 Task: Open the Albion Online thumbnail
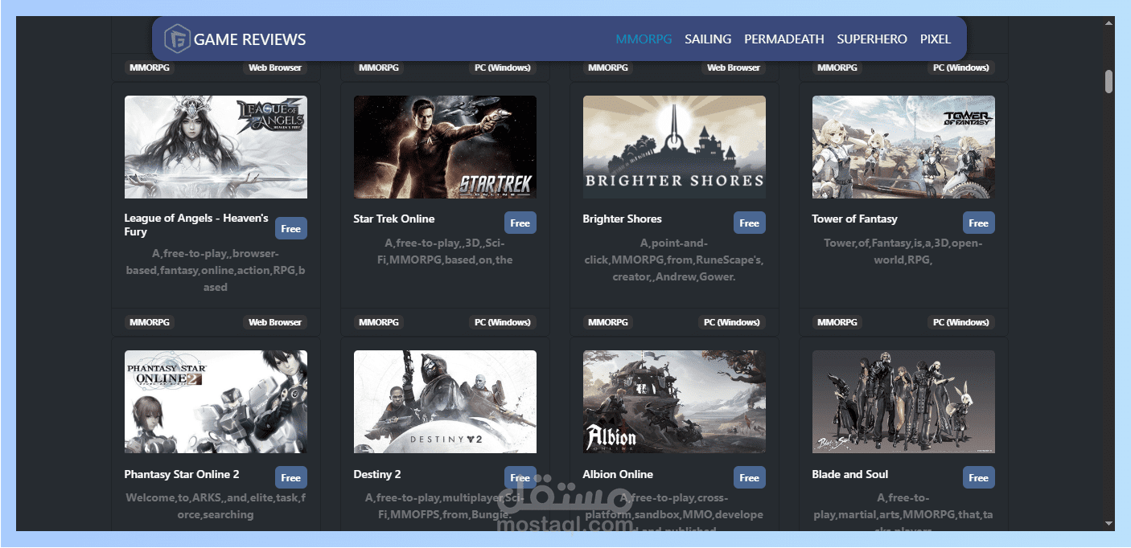pyautogui.click(x=674, y=402)
